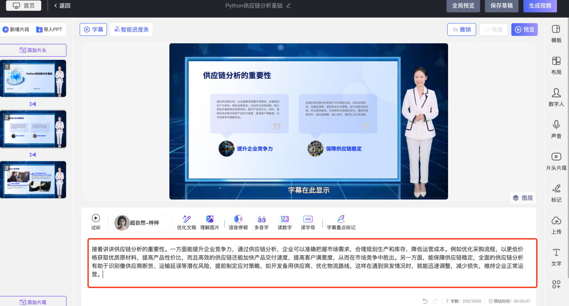
Task: Open the 模板 (template) panel icon
Action: pyautogui.click(x=556, y=29)
